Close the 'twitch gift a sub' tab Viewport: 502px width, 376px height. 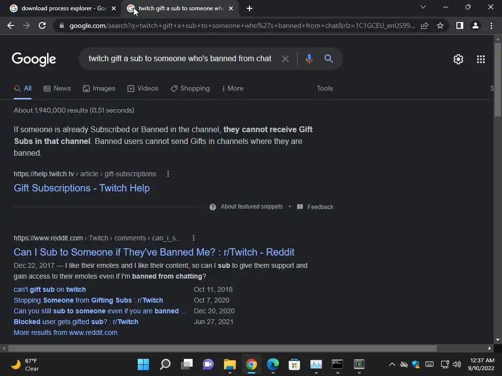pyautogui.click(x=231, y=9)
